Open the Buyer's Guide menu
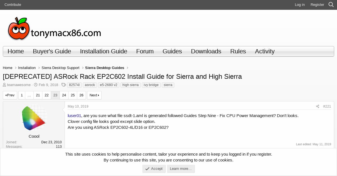Image resolution: width=337 pixels, height=176 pixels. [x=52, y=51]
